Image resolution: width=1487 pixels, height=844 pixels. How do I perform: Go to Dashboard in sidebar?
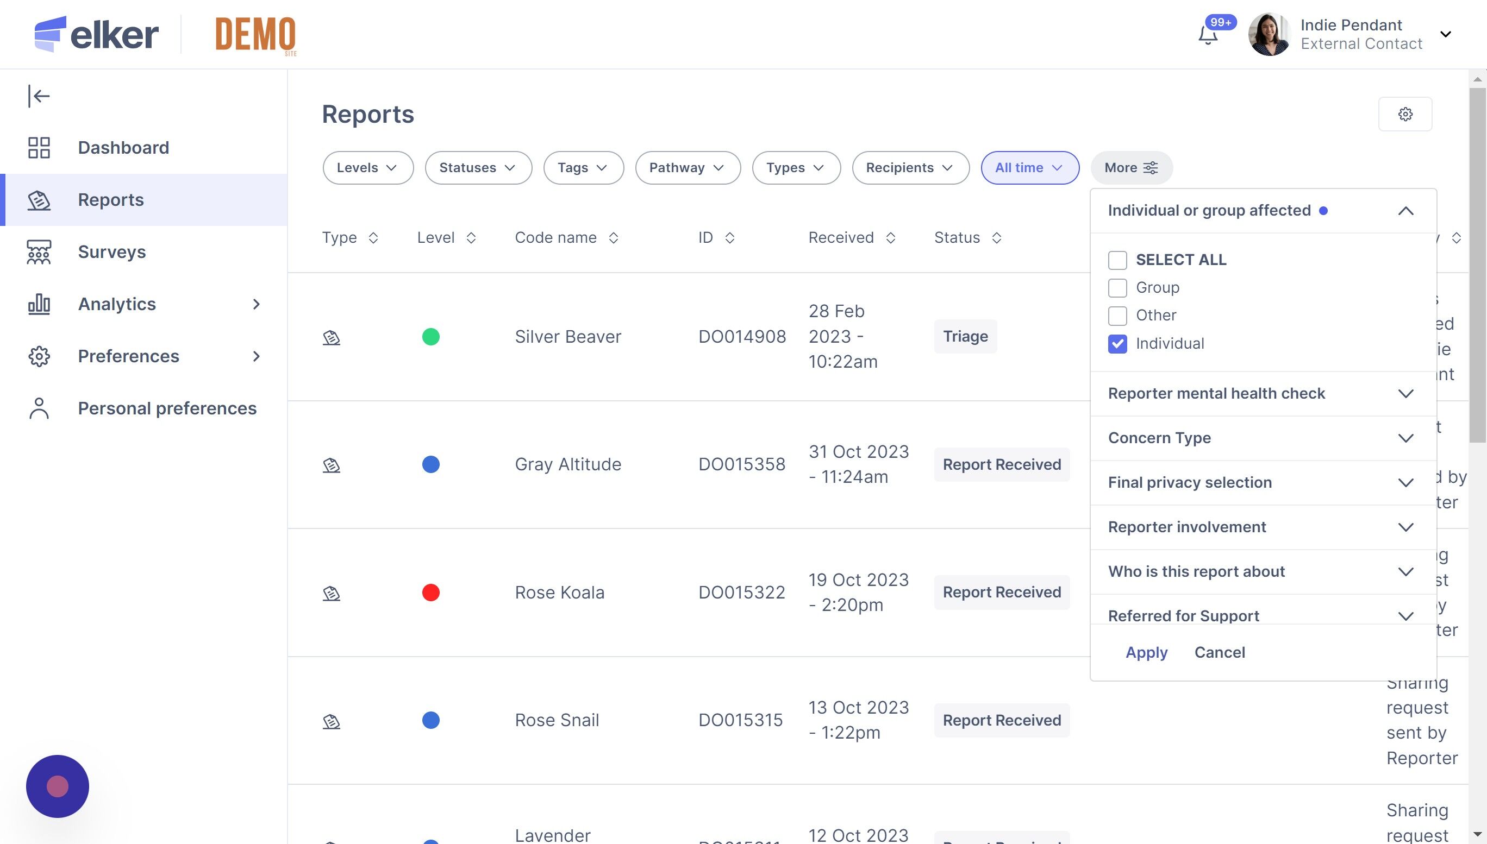[x=123, y=148]
